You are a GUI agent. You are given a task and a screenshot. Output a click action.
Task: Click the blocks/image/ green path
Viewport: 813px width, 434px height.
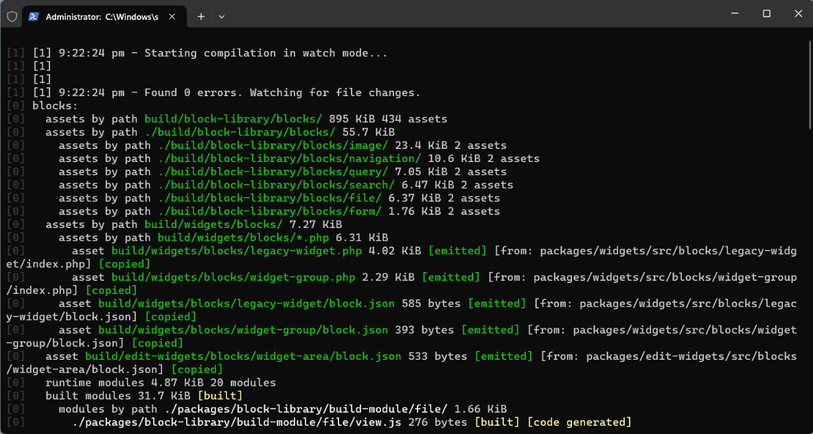pos(273,146)
